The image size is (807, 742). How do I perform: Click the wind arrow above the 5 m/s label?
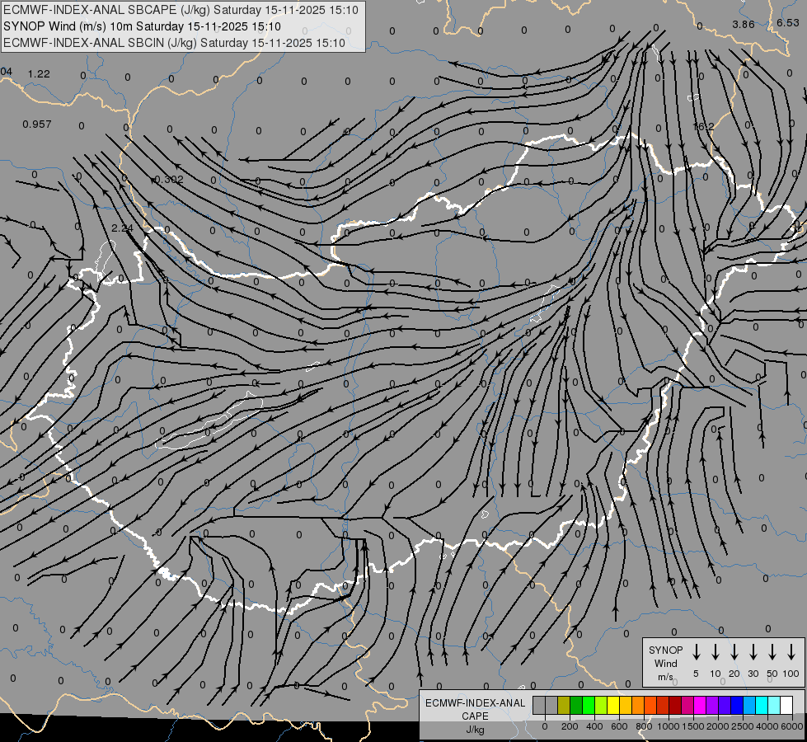pyautogui.click(x=696, y=652)
